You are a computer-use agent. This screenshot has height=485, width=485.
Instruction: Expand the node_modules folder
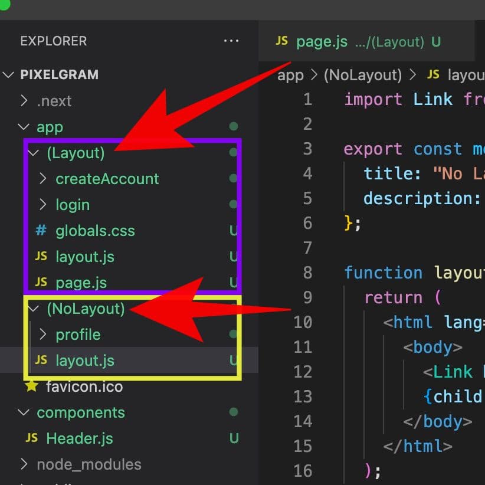tap(24, 464)
